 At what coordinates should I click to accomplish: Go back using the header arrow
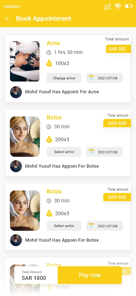coord(7,19)
